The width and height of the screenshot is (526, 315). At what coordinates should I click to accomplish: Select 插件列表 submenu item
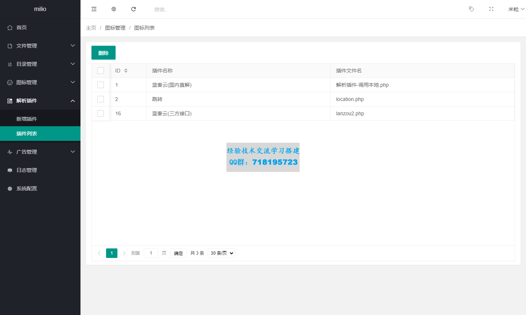[40, 134]
